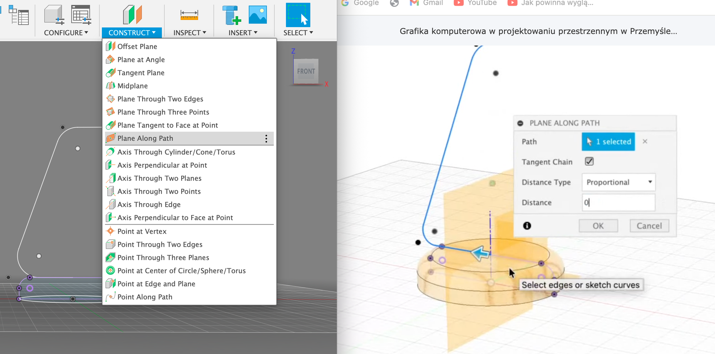715x354 pixels.
Task: Click the Select tool icon
Action: tap(298, 15)
